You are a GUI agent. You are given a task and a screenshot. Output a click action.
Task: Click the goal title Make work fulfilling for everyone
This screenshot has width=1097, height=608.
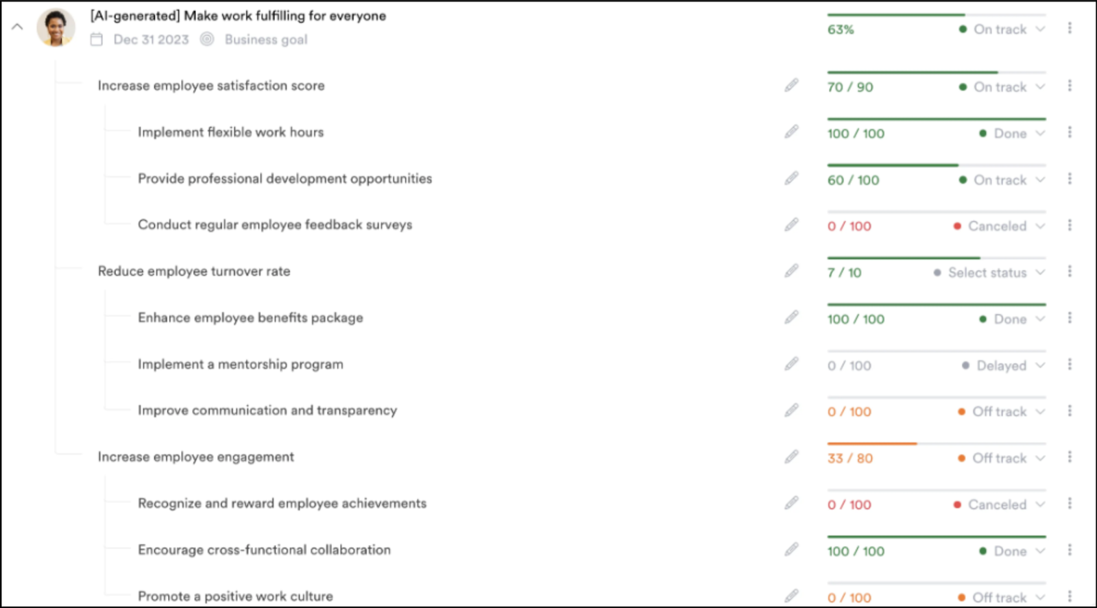[237, 15]
